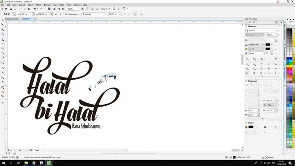The height and width of the screenshot is (166, 295).
Task: Toggle show grid icon in toolbar
Action: pos(92,9)
